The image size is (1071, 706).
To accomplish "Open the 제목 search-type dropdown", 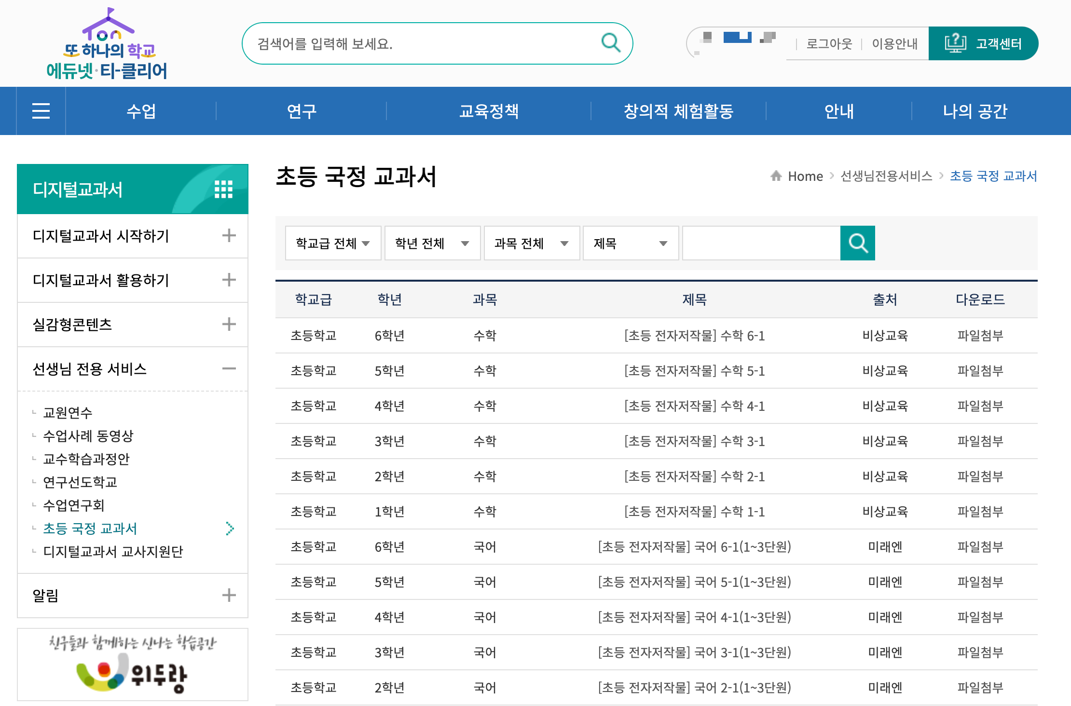I will pyautogui.click(x=630, y=243).
